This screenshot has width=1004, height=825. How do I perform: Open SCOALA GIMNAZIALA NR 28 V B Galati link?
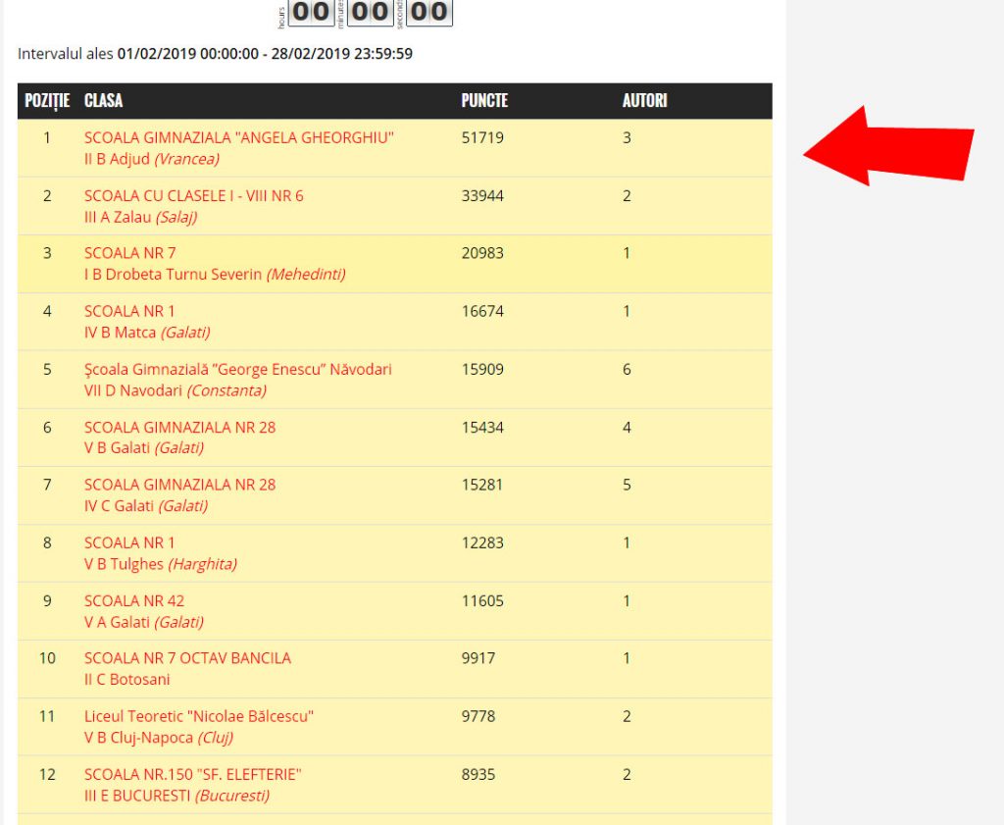click(x=179, y=438)
